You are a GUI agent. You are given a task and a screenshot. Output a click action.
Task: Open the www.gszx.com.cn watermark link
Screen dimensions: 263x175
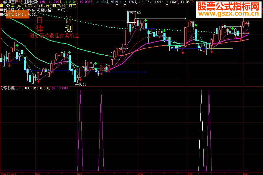229,14
